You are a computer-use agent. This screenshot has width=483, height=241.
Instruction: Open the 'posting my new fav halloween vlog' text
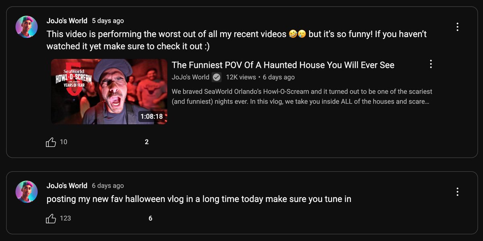199,199
